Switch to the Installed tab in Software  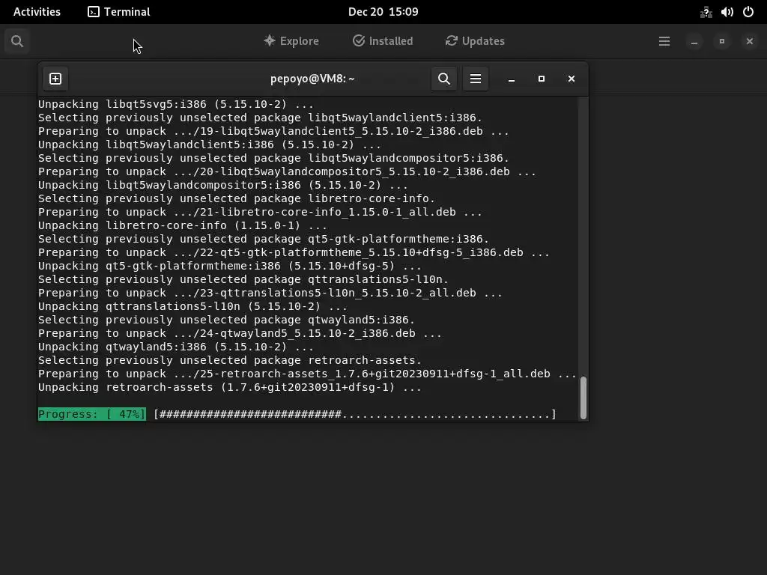click(x=383, y=41)
